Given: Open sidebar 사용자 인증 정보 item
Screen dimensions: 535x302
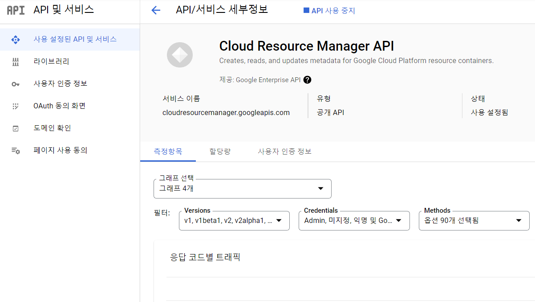Looking at the screenshot, I should click(70, 83).
